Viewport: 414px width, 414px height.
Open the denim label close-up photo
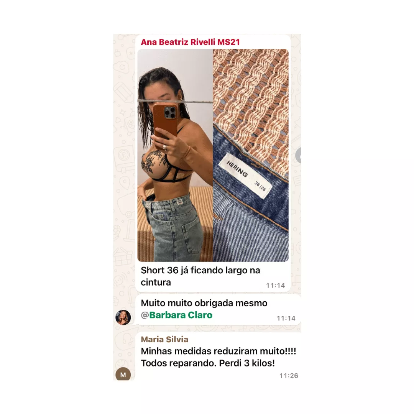point(251,155)
